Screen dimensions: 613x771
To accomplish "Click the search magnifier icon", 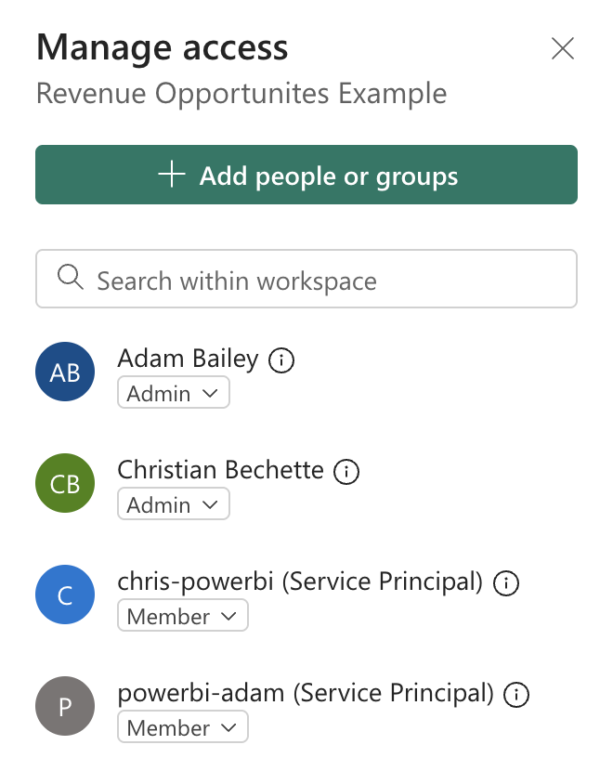I will pos(71,279).
